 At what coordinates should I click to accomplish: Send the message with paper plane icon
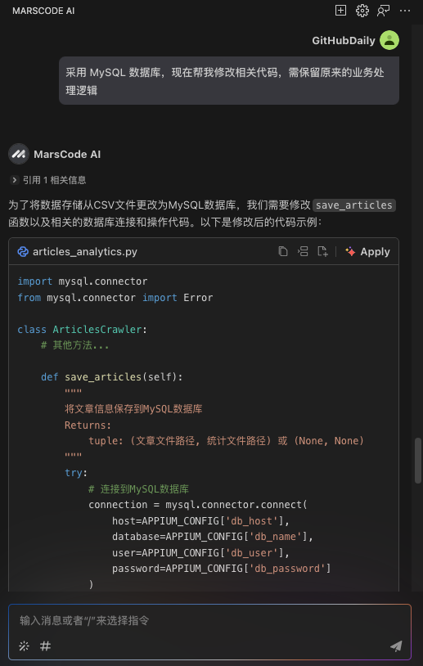(x=396, y=646)
